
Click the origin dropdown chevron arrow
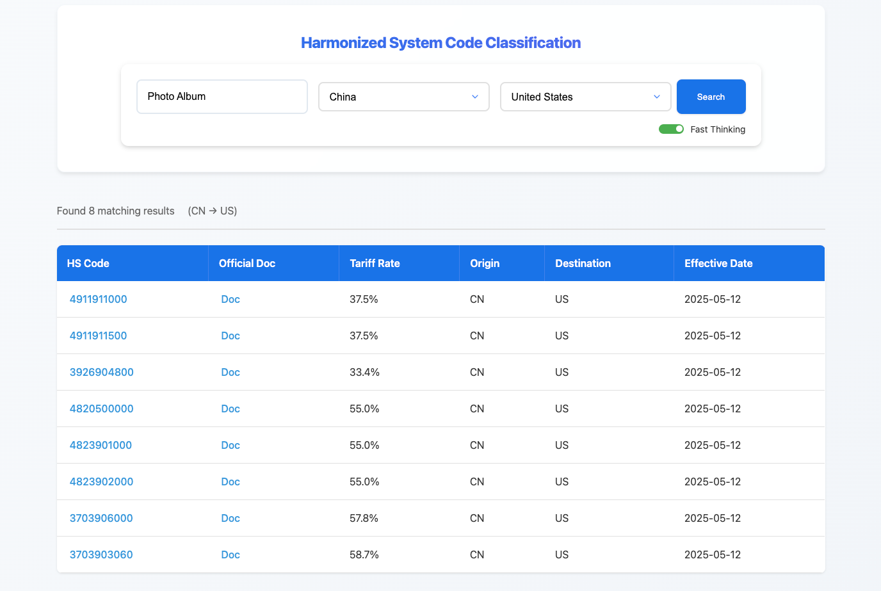[475, 97]
